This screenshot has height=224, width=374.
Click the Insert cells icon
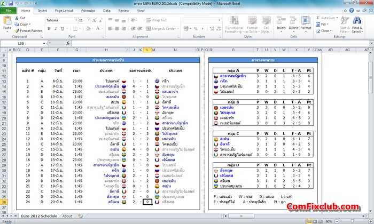coord(281,20)
